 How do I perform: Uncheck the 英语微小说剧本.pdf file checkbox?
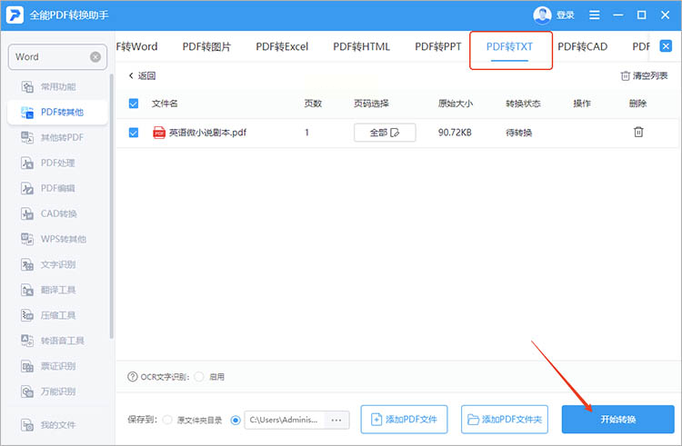tap(134, 133)
